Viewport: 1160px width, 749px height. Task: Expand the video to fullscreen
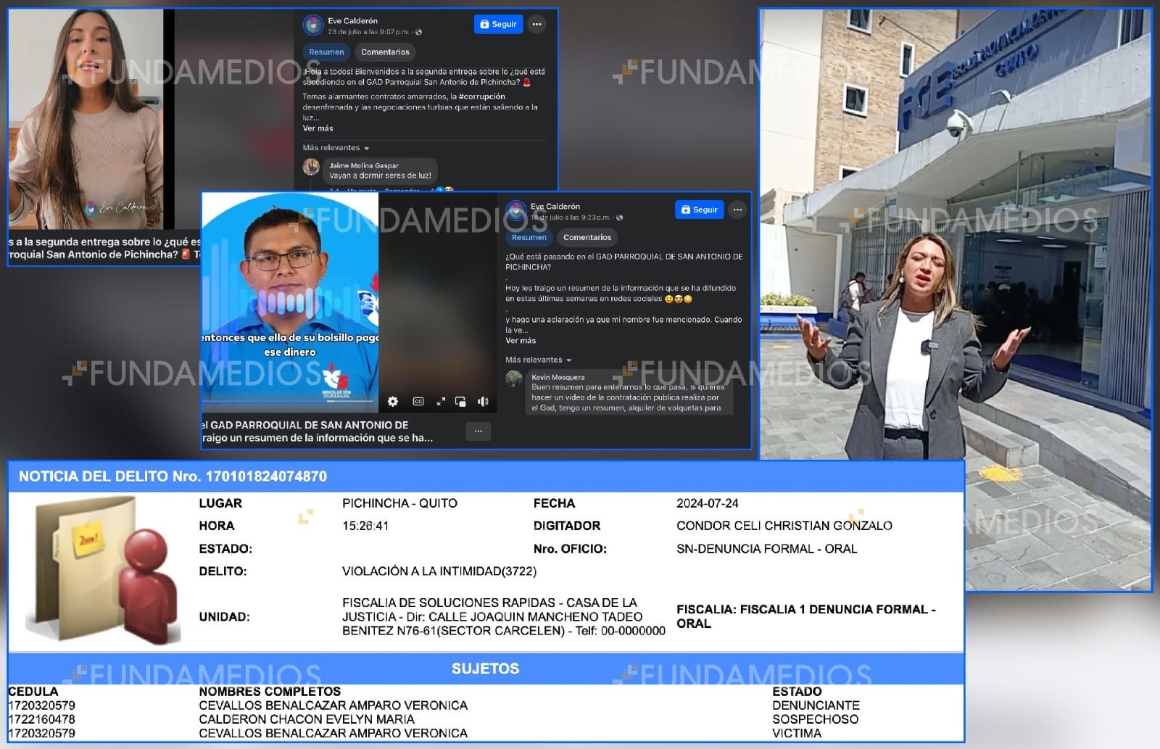(x=441, y=401)
